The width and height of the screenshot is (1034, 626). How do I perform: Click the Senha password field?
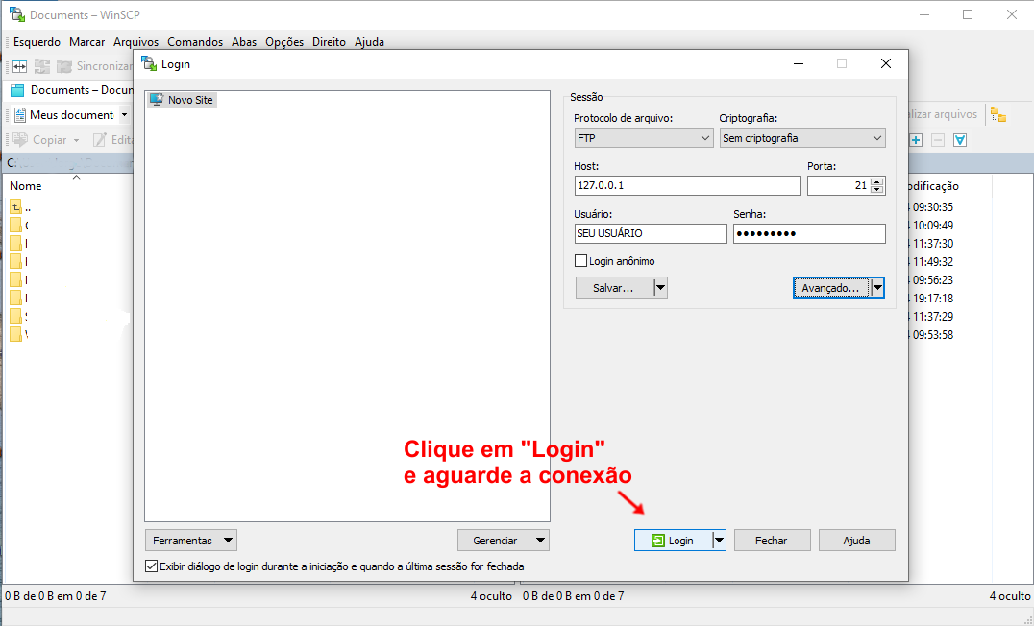point(809,233)
